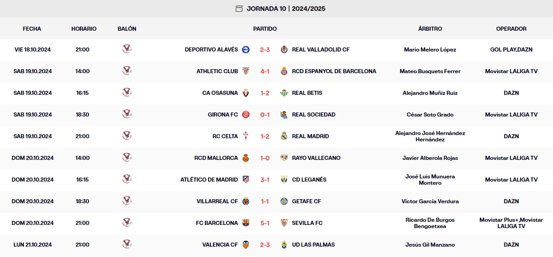The width and height of the screenshot is (553, 257).
Task: Click the Jornada 10 | 2024/2025 title
Action: [286, 9]
